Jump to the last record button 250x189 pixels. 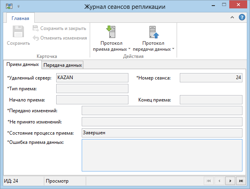click(x=241, y=181)
